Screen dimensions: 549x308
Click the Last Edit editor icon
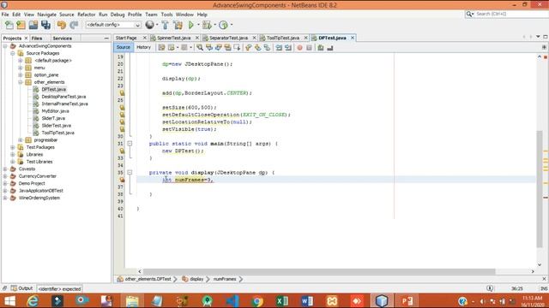point(161,48)
